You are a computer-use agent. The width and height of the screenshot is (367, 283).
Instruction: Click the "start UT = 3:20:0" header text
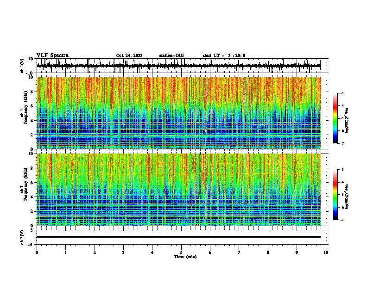tap(224, 55)
